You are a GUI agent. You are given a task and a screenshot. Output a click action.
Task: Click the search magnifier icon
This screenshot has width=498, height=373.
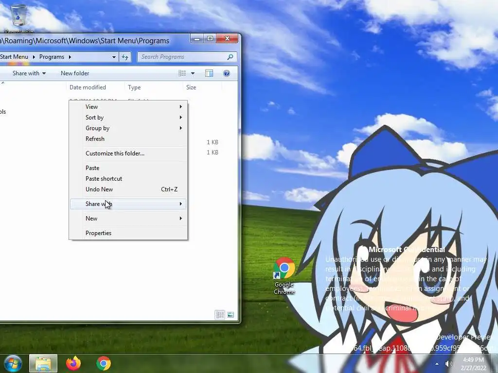230,57
